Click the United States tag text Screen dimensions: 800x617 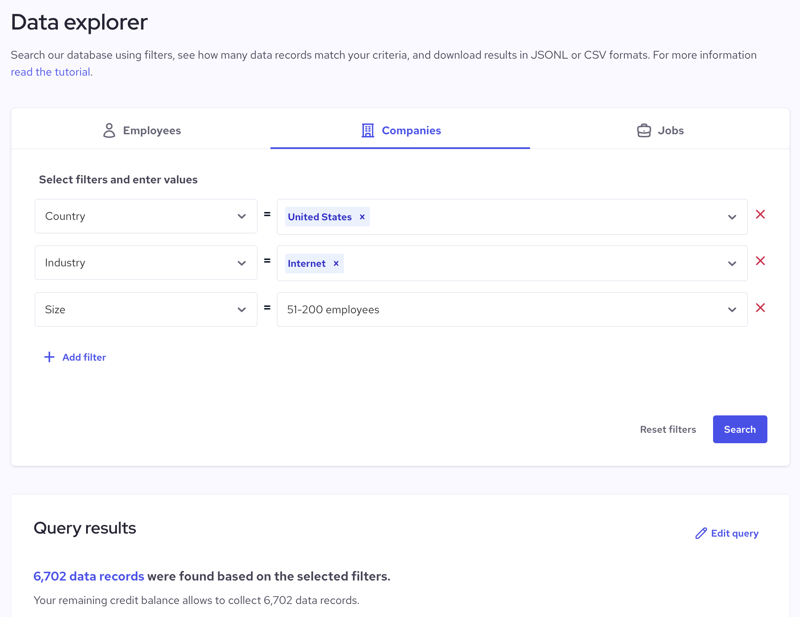tap(320, 217)
